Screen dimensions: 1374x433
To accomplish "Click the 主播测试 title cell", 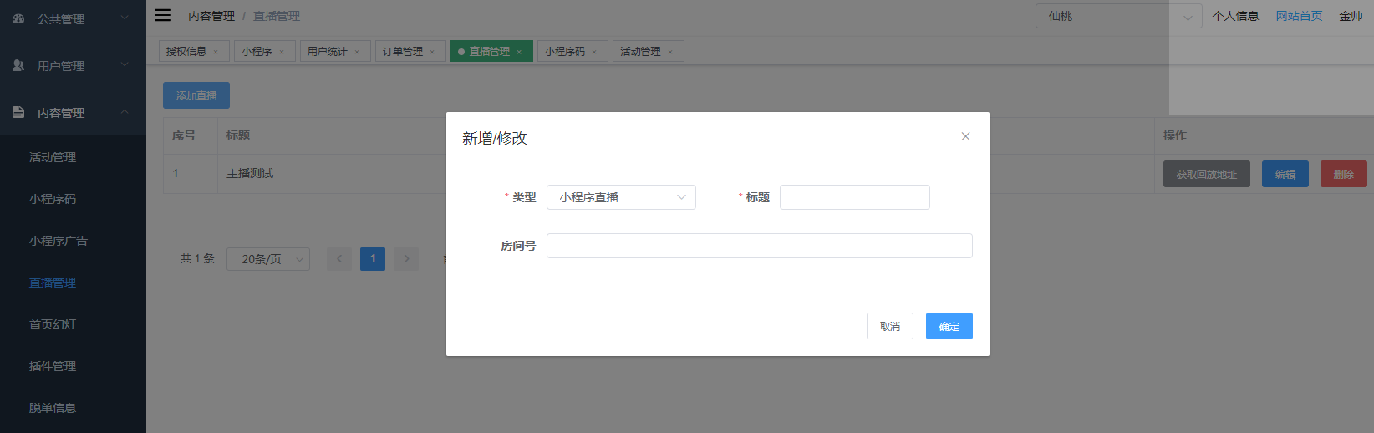I will point(250,174).
